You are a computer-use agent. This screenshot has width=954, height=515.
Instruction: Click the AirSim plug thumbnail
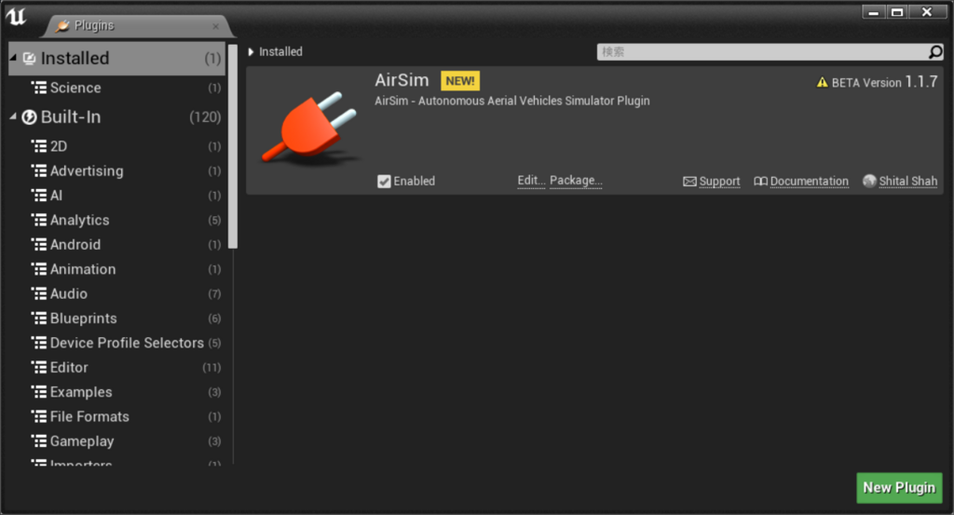click(310, 129)
